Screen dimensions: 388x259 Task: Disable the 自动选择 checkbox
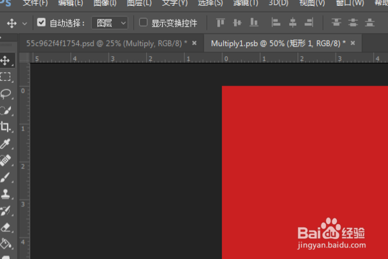click(x=41, y=23)
